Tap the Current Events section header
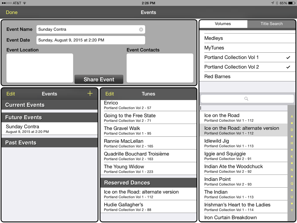297x223 pixels. 50,105
